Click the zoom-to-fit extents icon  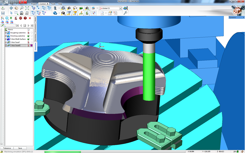(27, 8)
